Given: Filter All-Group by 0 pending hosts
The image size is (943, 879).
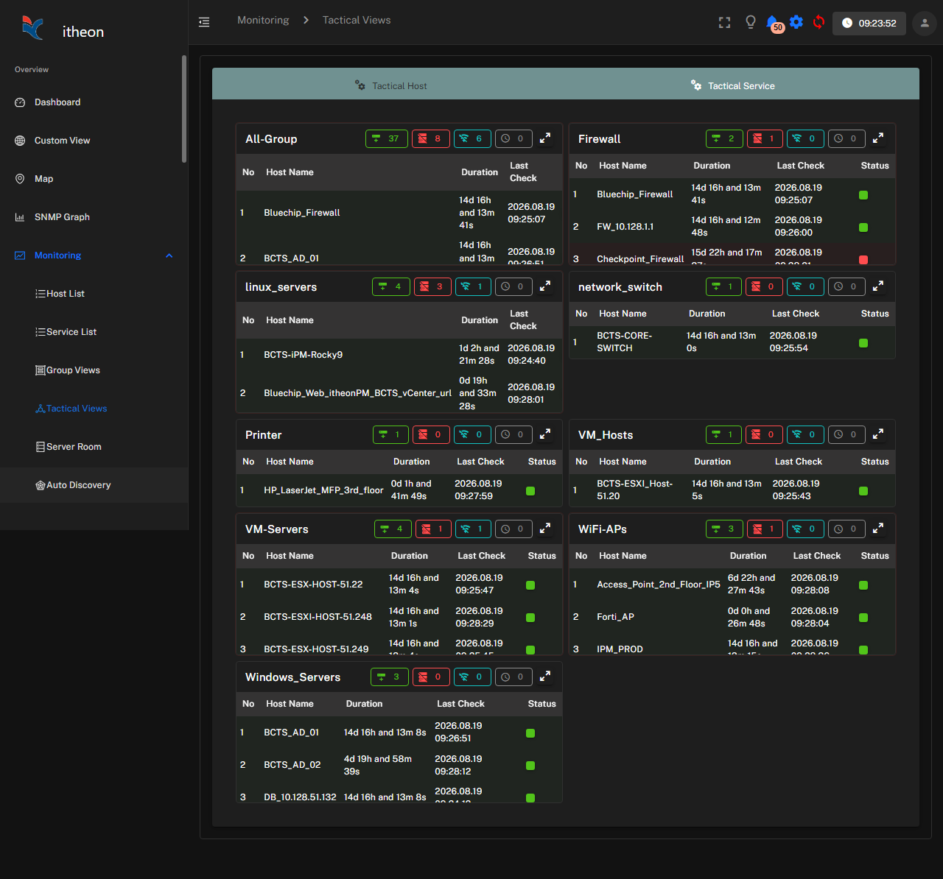Looking at the screenshot, I should [513, 138].
